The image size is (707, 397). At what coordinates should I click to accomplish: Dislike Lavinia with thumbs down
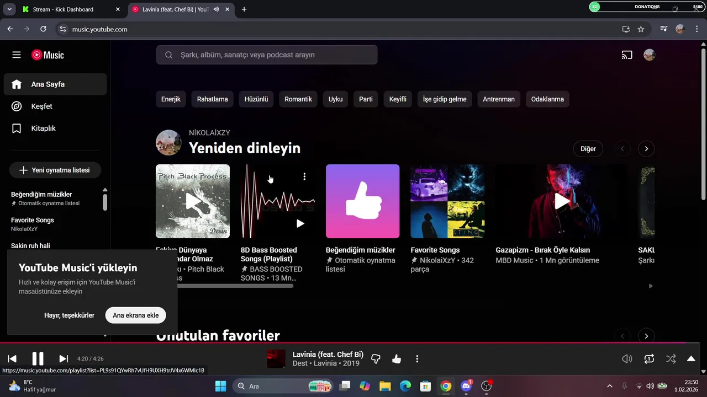pyautogui.click(x=376, y=359)
